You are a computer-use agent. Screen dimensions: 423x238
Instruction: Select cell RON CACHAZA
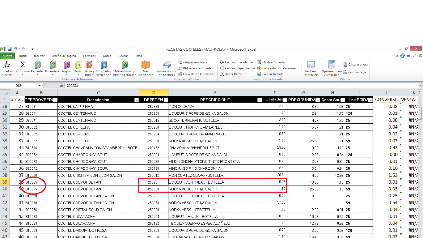pyautogui.click(x=215, y=107)
